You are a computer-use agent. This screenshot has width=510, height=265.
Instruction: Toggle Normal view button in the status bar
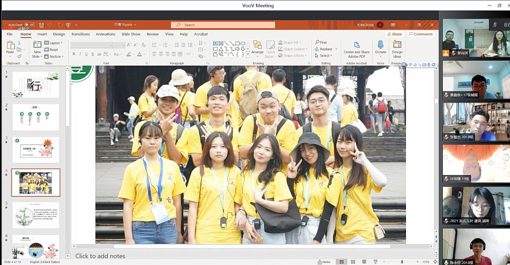(x=342, y=262)
